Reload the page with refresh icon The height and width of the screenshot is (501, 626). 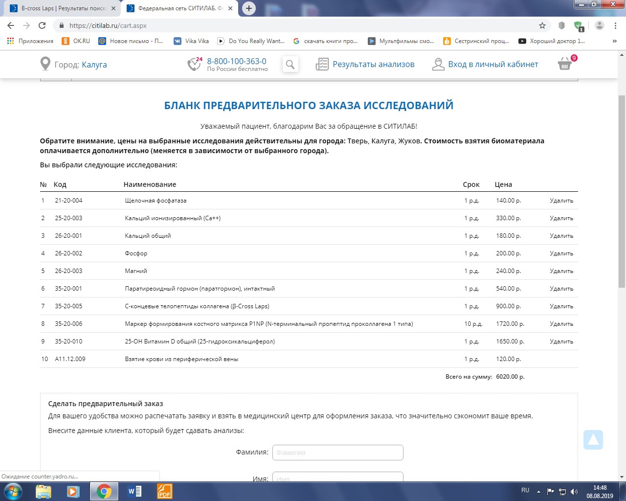pos(42,25)
